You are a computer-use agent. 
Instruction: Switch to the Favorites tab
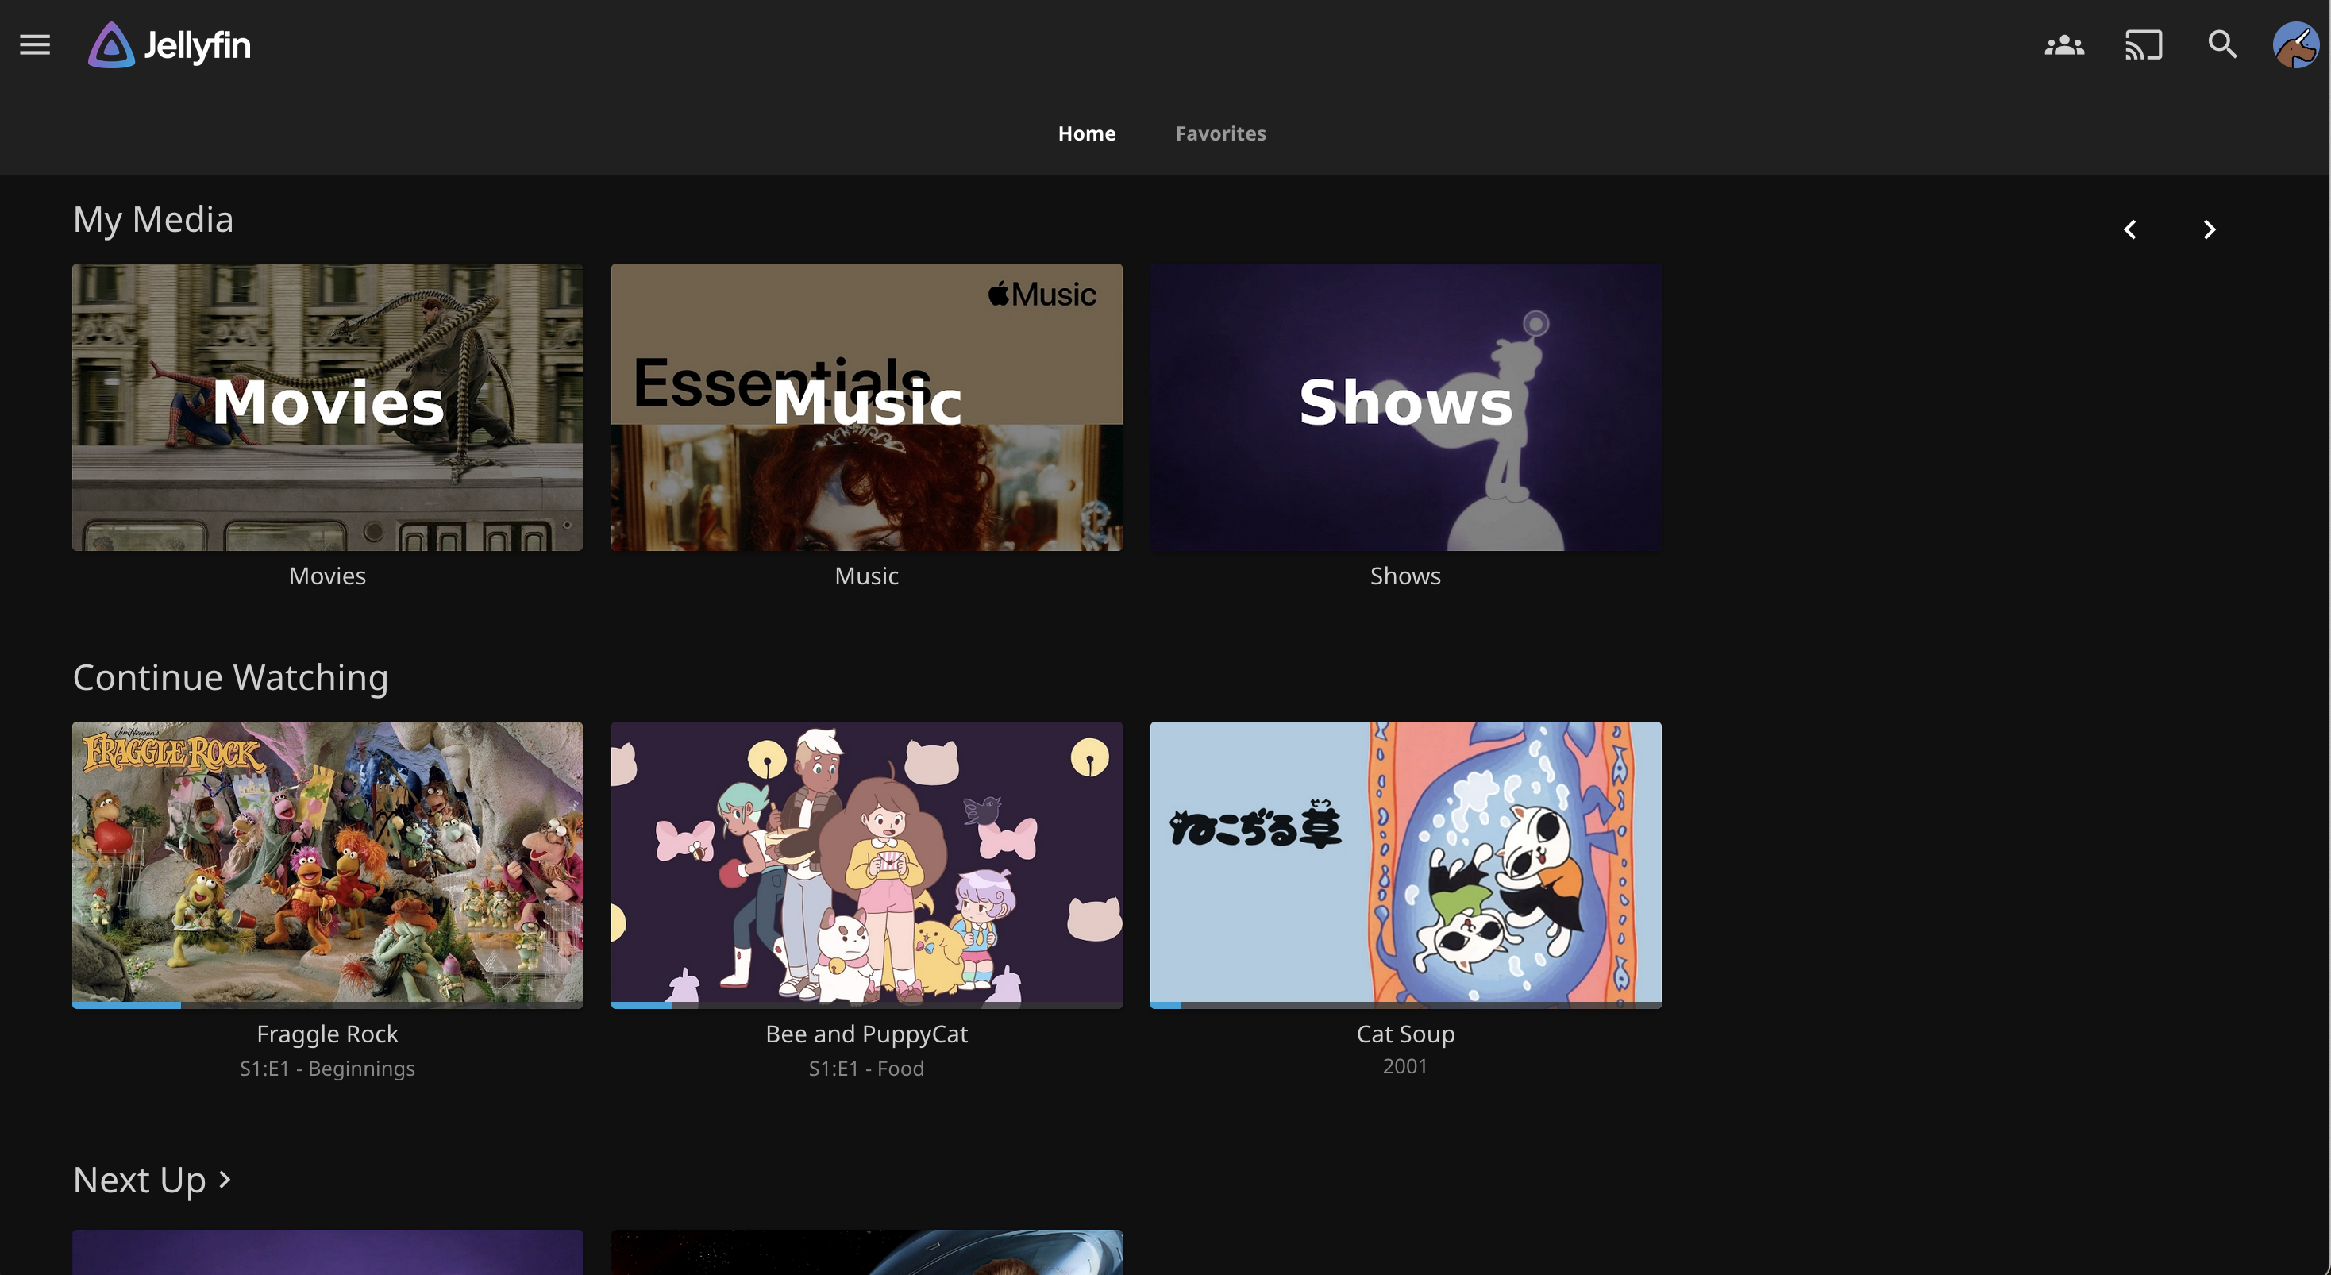(x=1219, y=133)
